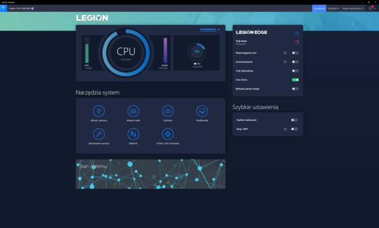Viewport: 379px width, 228px height.
Task: Enable Tryb hybrydowy switch
Action: coord(295,71)
